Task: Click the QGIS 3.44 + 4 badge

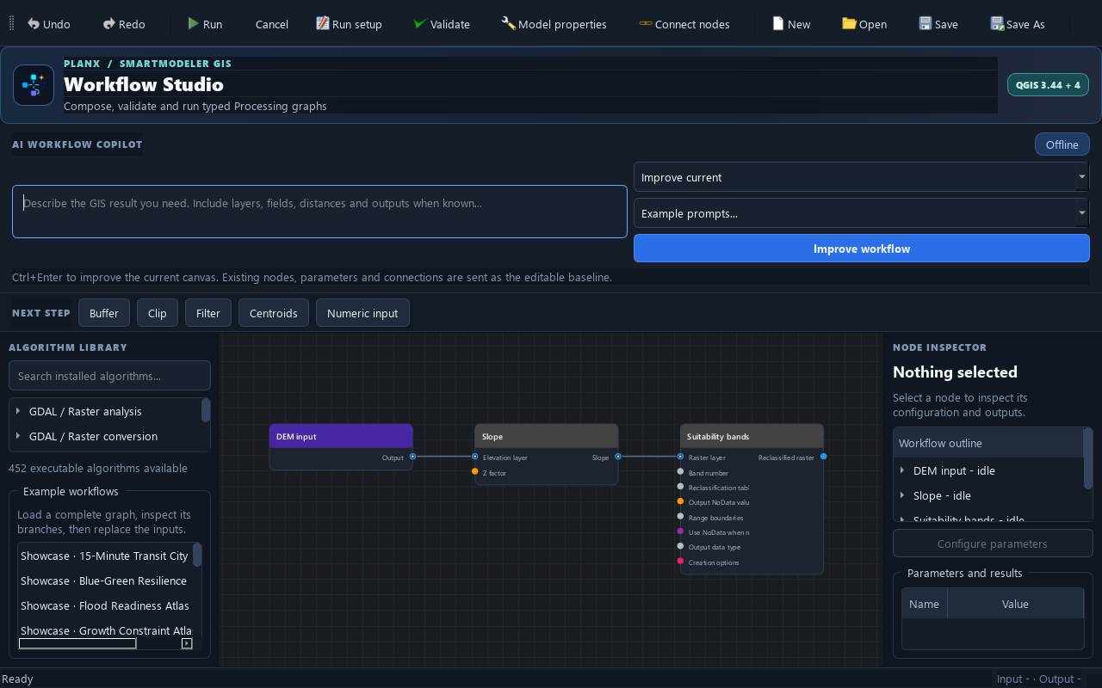Action: click(x=1049, y=85)
